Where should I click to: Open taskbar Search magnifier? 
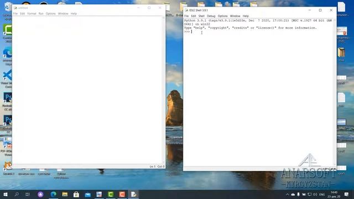click(17, 194)
